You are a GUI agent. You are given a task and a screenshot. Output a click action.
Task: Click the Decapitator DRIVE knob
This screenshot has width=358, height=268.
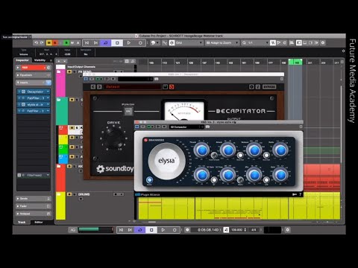(113, 138)
